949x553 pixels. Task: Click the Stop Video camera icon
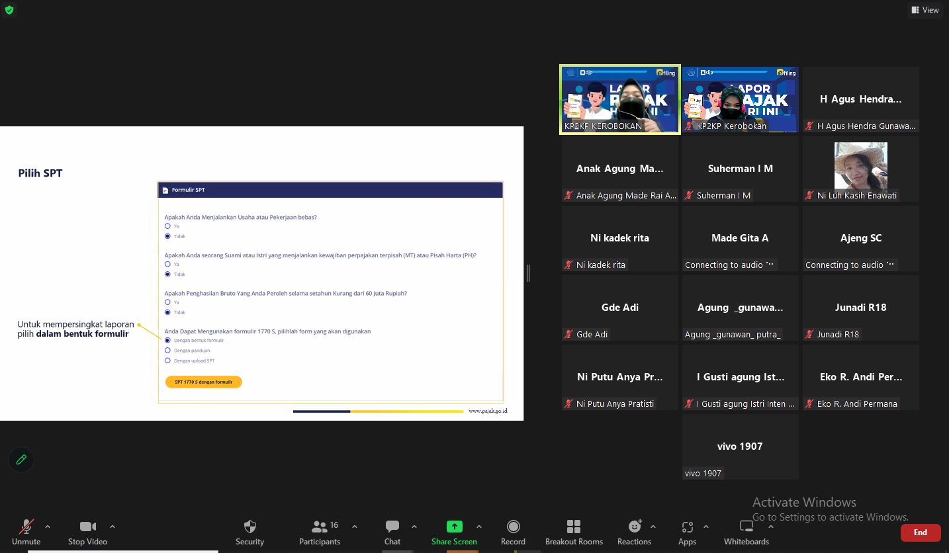[x=87, y=527]
